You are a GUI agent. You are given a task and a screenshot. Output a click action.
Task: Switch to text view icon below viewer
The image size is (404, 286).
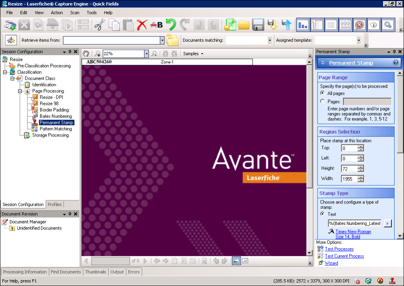pos(245,261)
